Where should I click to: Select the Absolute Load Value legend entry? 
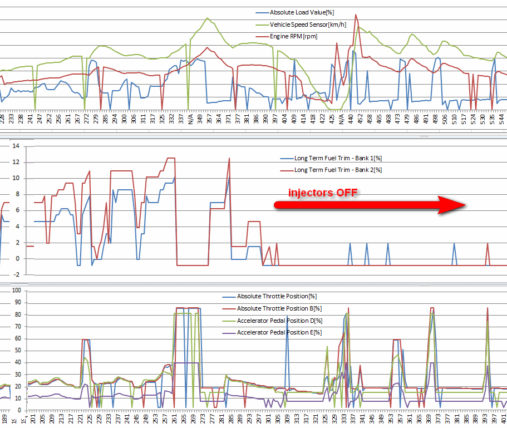tap(294, 13)
